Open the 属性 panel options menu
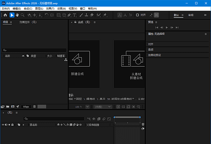This screenshot has width=211, height=144. point(206,34)
